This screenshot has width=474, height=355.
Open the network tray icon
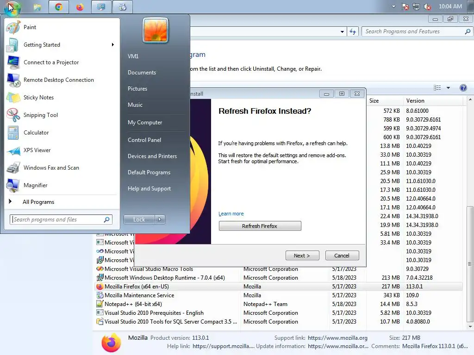416,6
